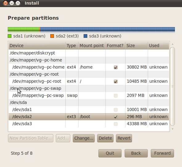Click the orange sda2 (ext3) legend swatch
Viewport: 182px width, 167px height.
tap(52, 36)
